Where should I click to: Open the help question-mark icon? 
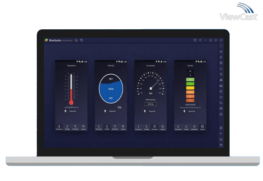pos(195,40)
